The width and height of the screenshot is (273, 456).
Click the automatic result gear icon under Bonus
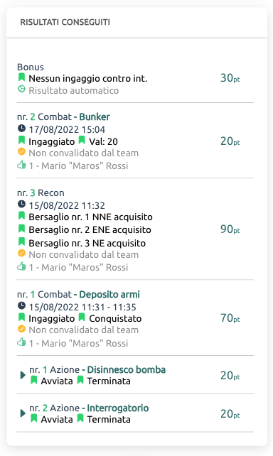click(x=21, y=89)
